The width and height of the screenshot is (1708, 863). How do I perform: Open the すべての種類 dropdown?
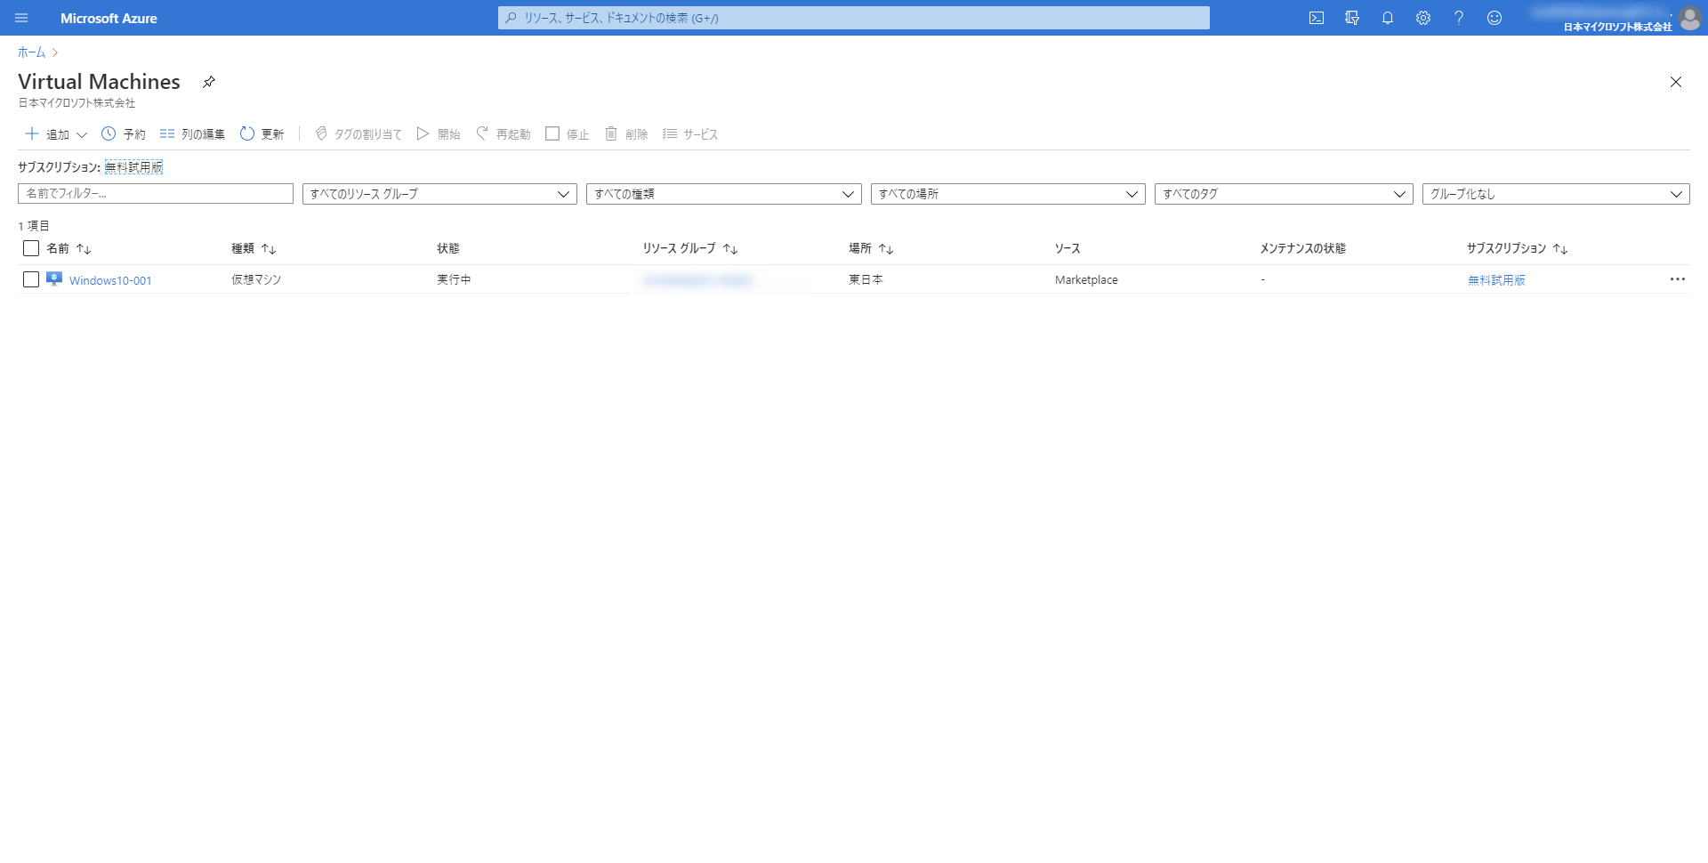coord(724,194)
